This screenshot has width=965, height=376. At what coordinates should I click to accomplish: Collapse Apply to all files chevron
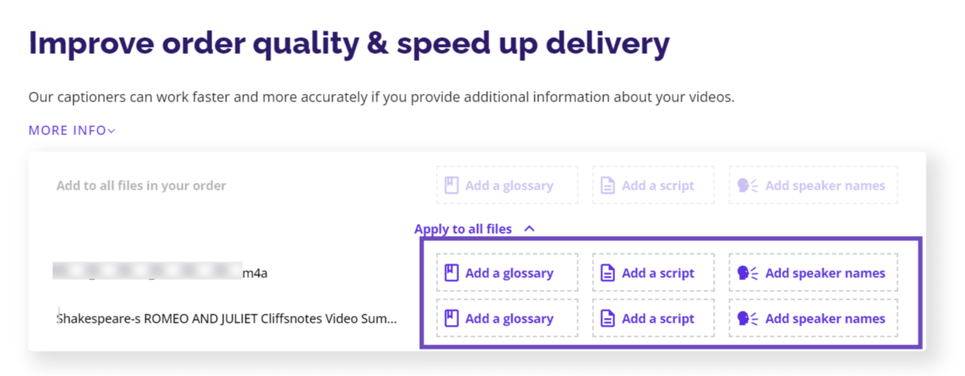point(530,228)
